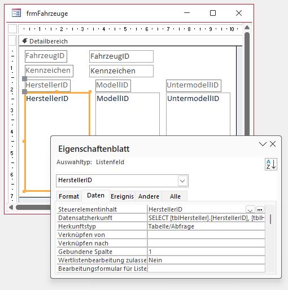Click the property sheet vertical scrollbar thumb
Image resolution: width=288 pixels, height=290 pixels.
coord(270,219)
